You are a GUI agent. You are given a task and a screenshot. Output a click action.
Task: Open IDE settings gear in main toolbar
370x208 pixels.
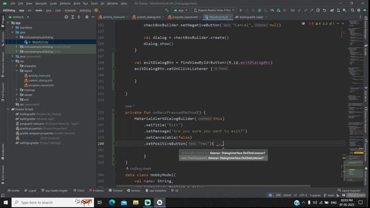tap(358, 10)
